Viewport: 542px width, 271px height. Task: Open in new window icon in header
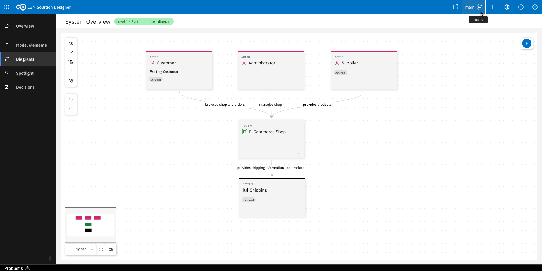click(455, 7)
